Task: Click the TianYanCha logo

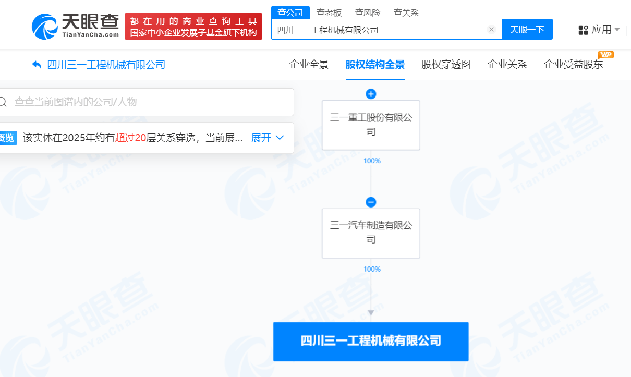Action: coord(75,26)
